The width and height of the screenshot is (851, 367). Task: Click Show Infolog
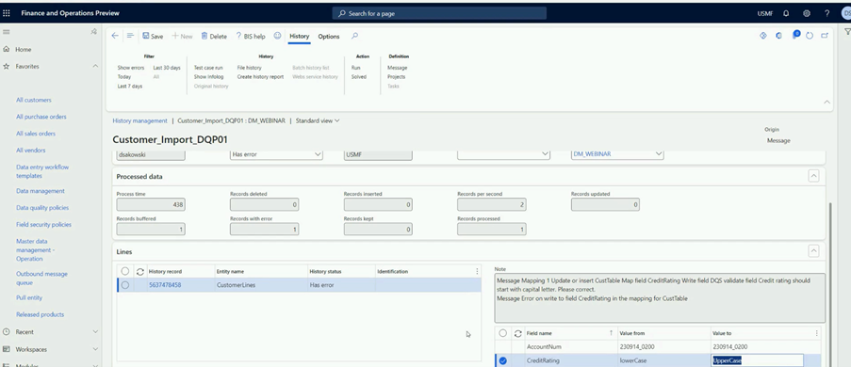pos(208,77)
